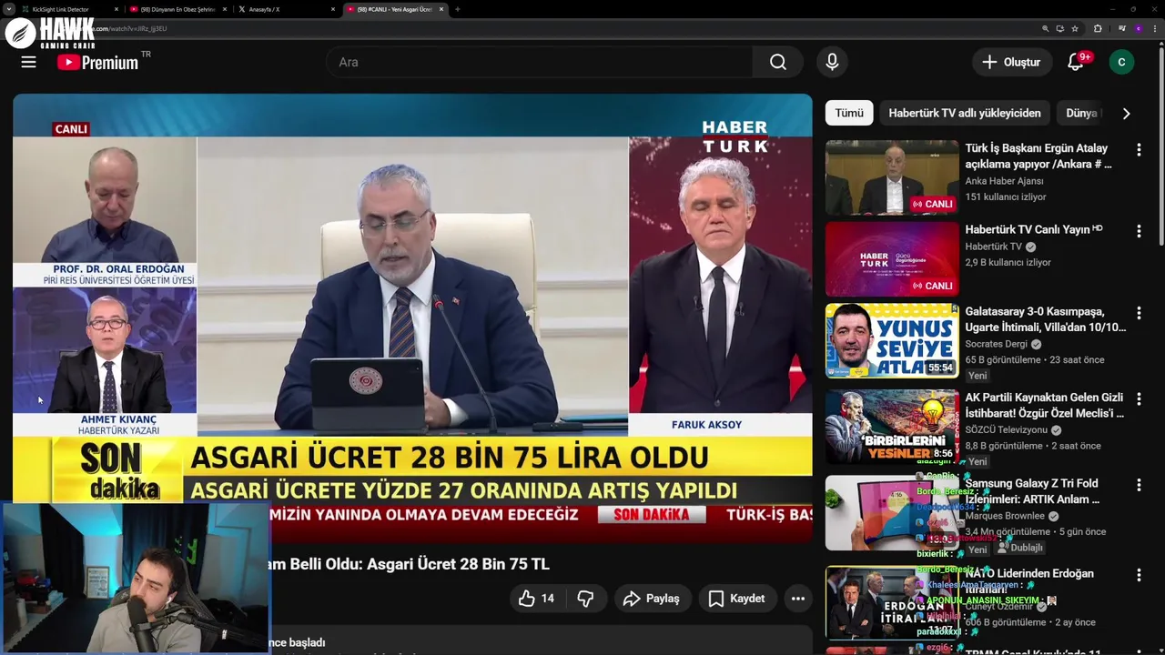Switch to Dünyanın En Obez Şehrine tab
1165x655 pixels.
coord(178,9)
